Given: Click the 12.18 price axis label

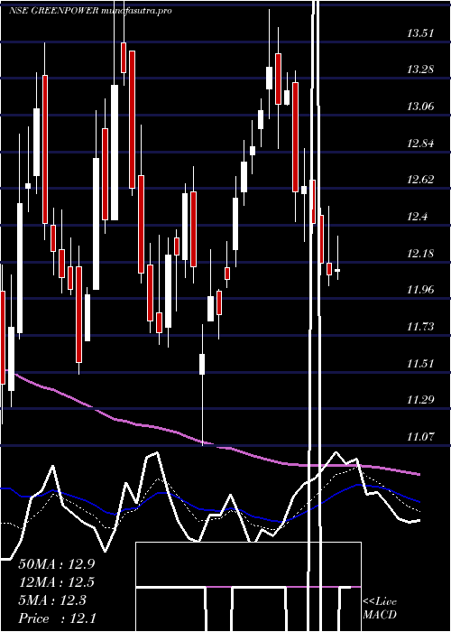Looking at the screenshot, I should pyautogui.click(x=420, y=254).
